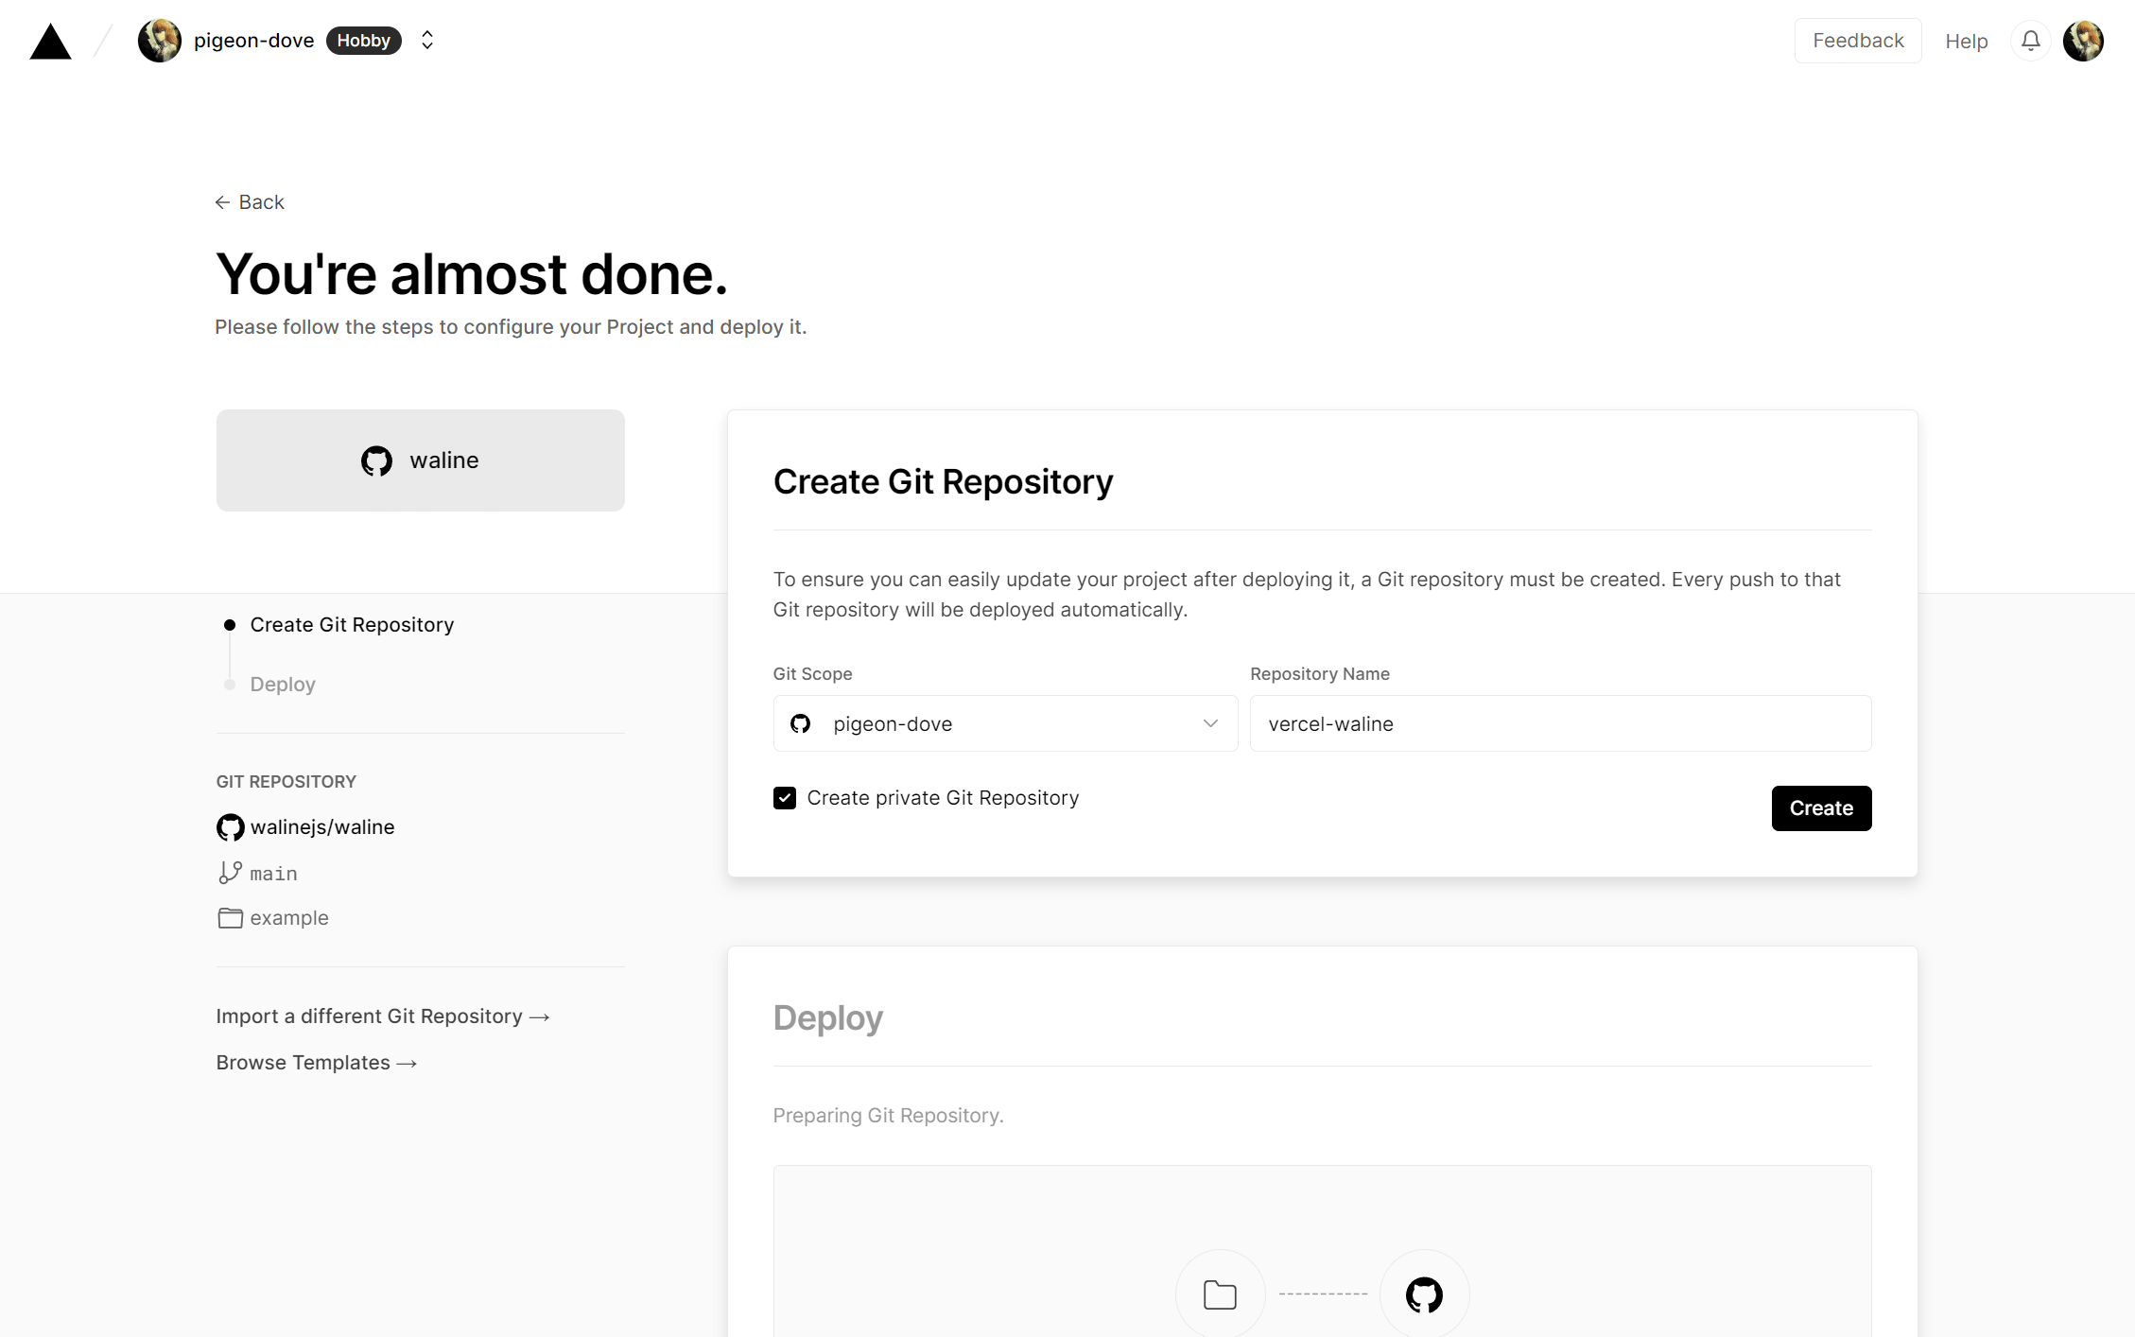Click the Git Scope chevron arrow
The image size is (2135, 1337).
click(x=1210, y=724)
